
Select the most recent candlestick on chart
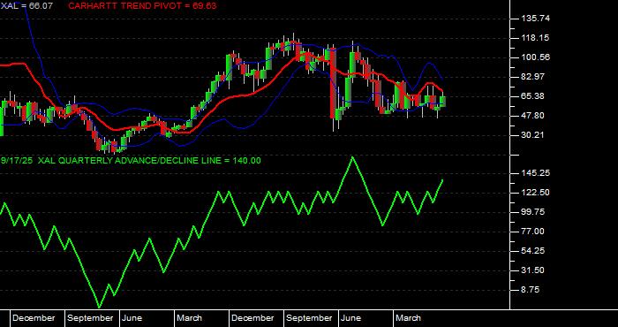point(443,102)
